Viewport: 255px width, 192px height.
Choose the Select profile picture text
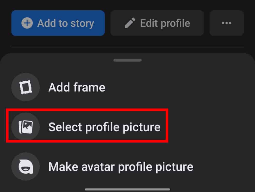pyautogui.click(x=105, y=127)
